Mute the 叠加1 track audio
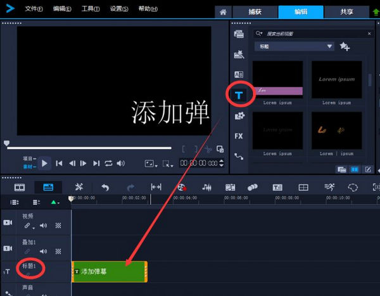 click(43, 252)
